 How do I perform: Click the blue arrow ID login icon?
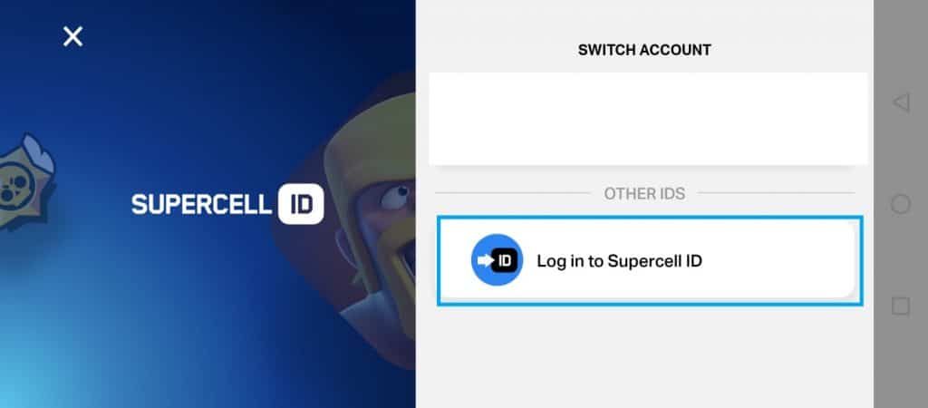[498, 260]
